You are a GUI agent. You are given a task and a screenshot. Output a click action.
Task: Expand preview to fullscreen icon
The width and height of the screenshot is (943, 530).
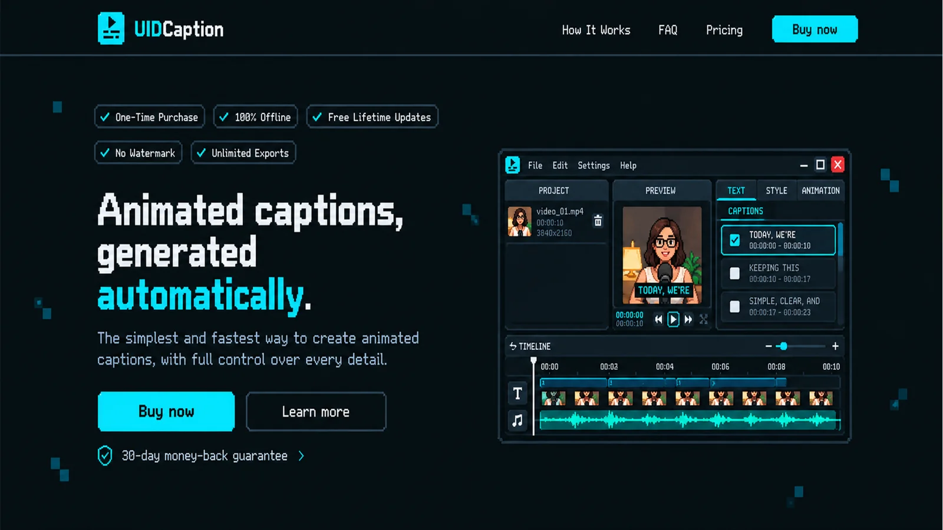tap(704, 319)
